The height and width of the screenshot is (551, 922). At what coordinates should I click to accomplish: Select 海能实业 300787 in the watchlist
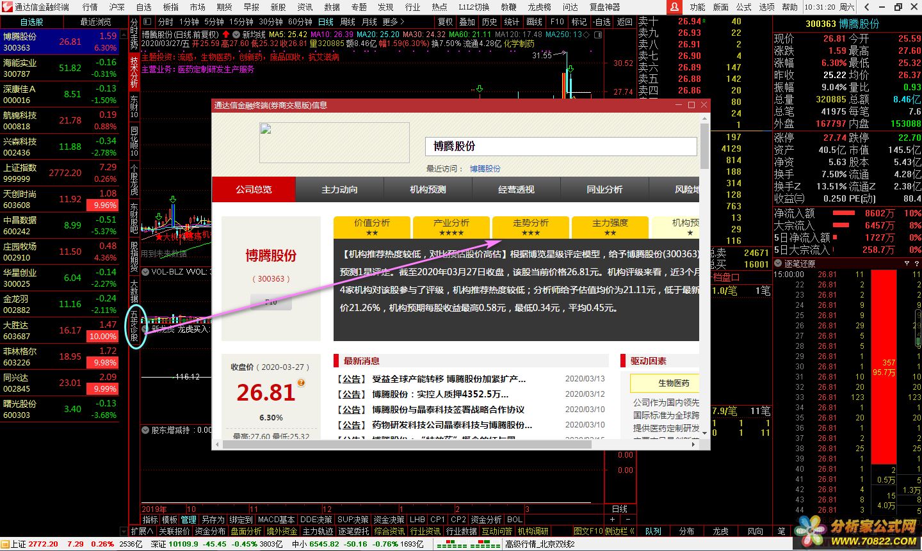point(60,68)
